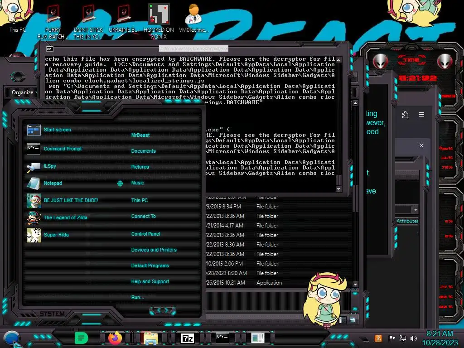The image size is (464, 348).
Task: Click start menu left arrow
Action: [158, 310]
